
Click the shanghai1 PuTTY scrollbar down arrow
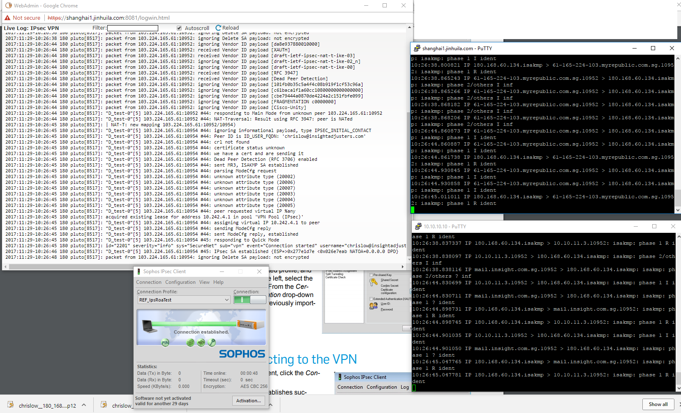[x=678, y=210]
